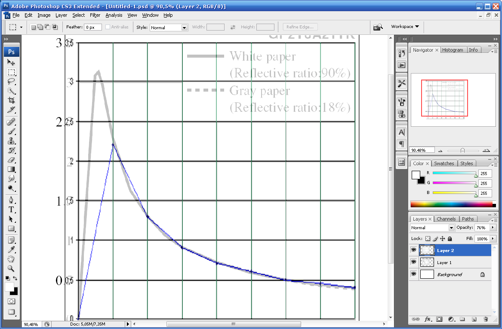Open the Style dropdown in options bar

point(169,28)
